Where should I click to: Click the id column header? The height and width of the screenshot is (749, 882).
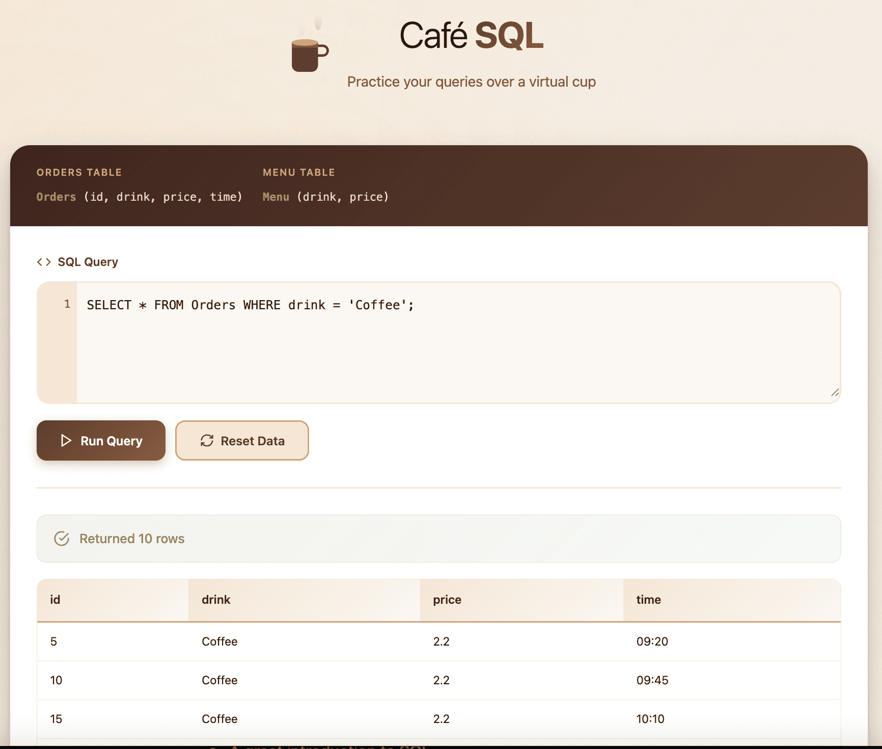point(56,600)
